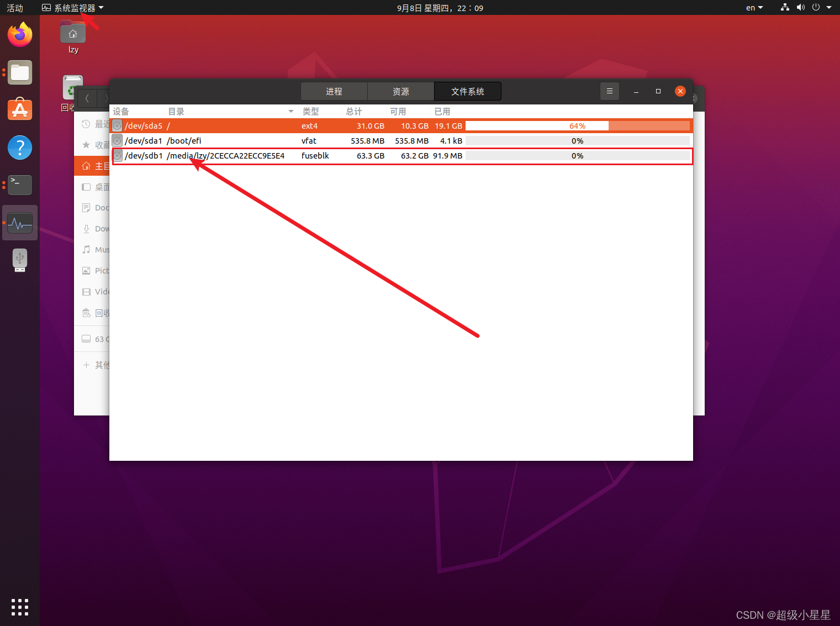Sort by 设备 column header
Image resolution: width=840 pixels, height=626 pixels.
point(137,112)
